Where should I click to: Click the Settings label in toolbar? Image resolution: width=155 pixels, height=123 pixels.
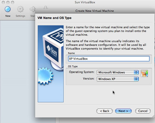[20, 16]
